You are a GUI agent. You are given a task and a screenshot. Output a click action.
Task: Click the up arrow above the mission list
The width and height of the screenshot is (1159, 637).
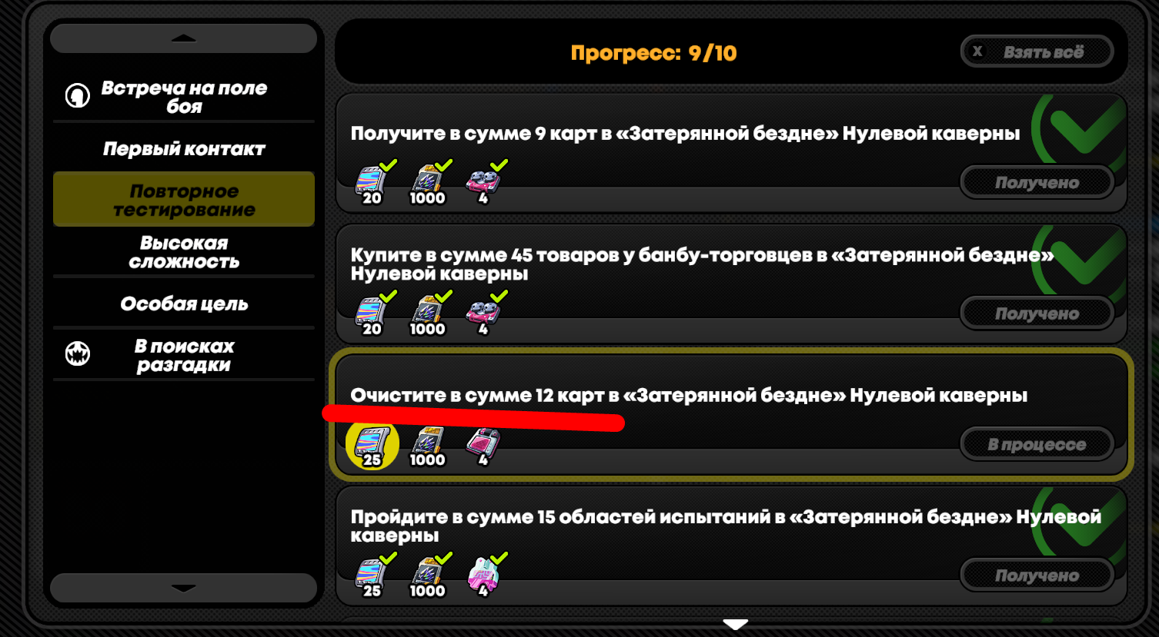tap(184, 38)
